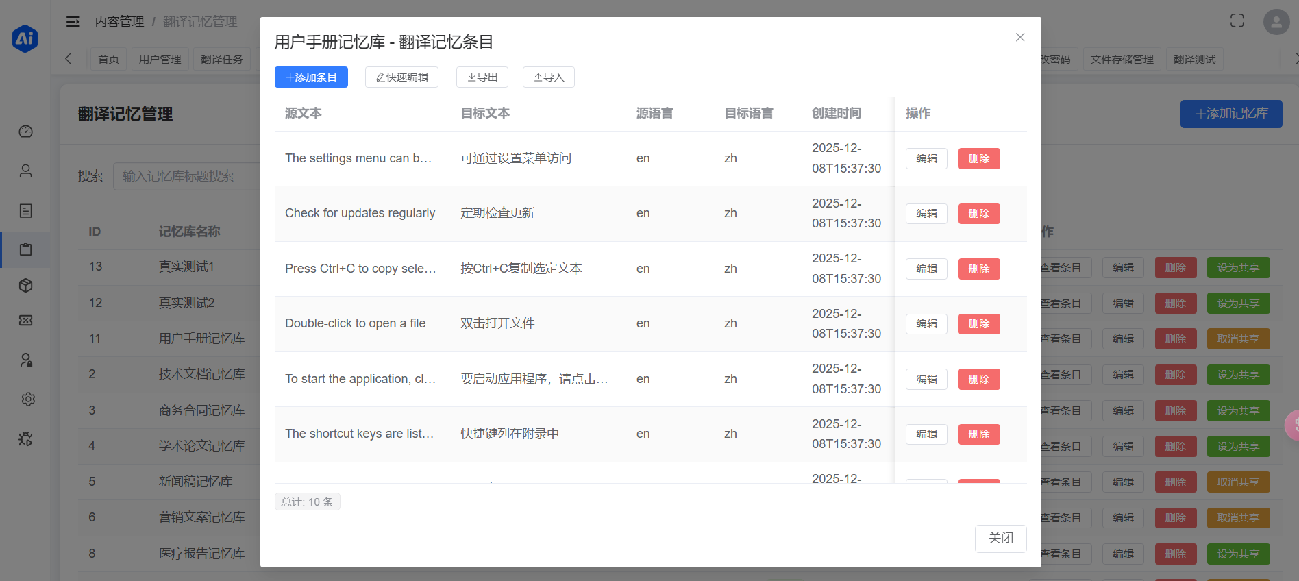The width and height of the screenshot is (1299, 581).
Task: Switch to the 文件存储管理 tab
Action: [x=1122, y=60]
